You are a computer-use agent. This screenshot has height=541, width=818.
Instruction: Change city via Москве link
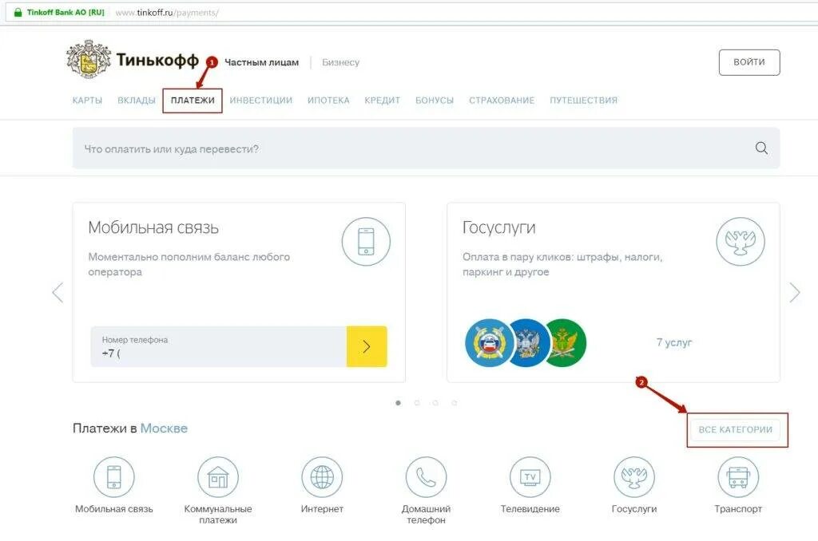[164, 428]
